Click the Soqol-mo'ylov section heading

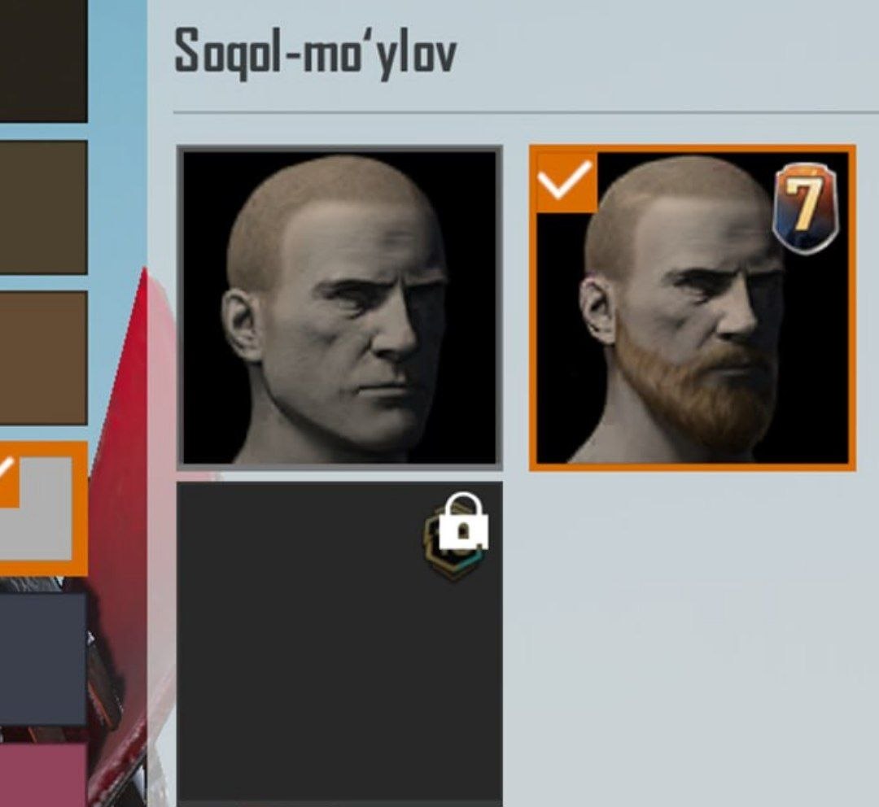point(316,52)
